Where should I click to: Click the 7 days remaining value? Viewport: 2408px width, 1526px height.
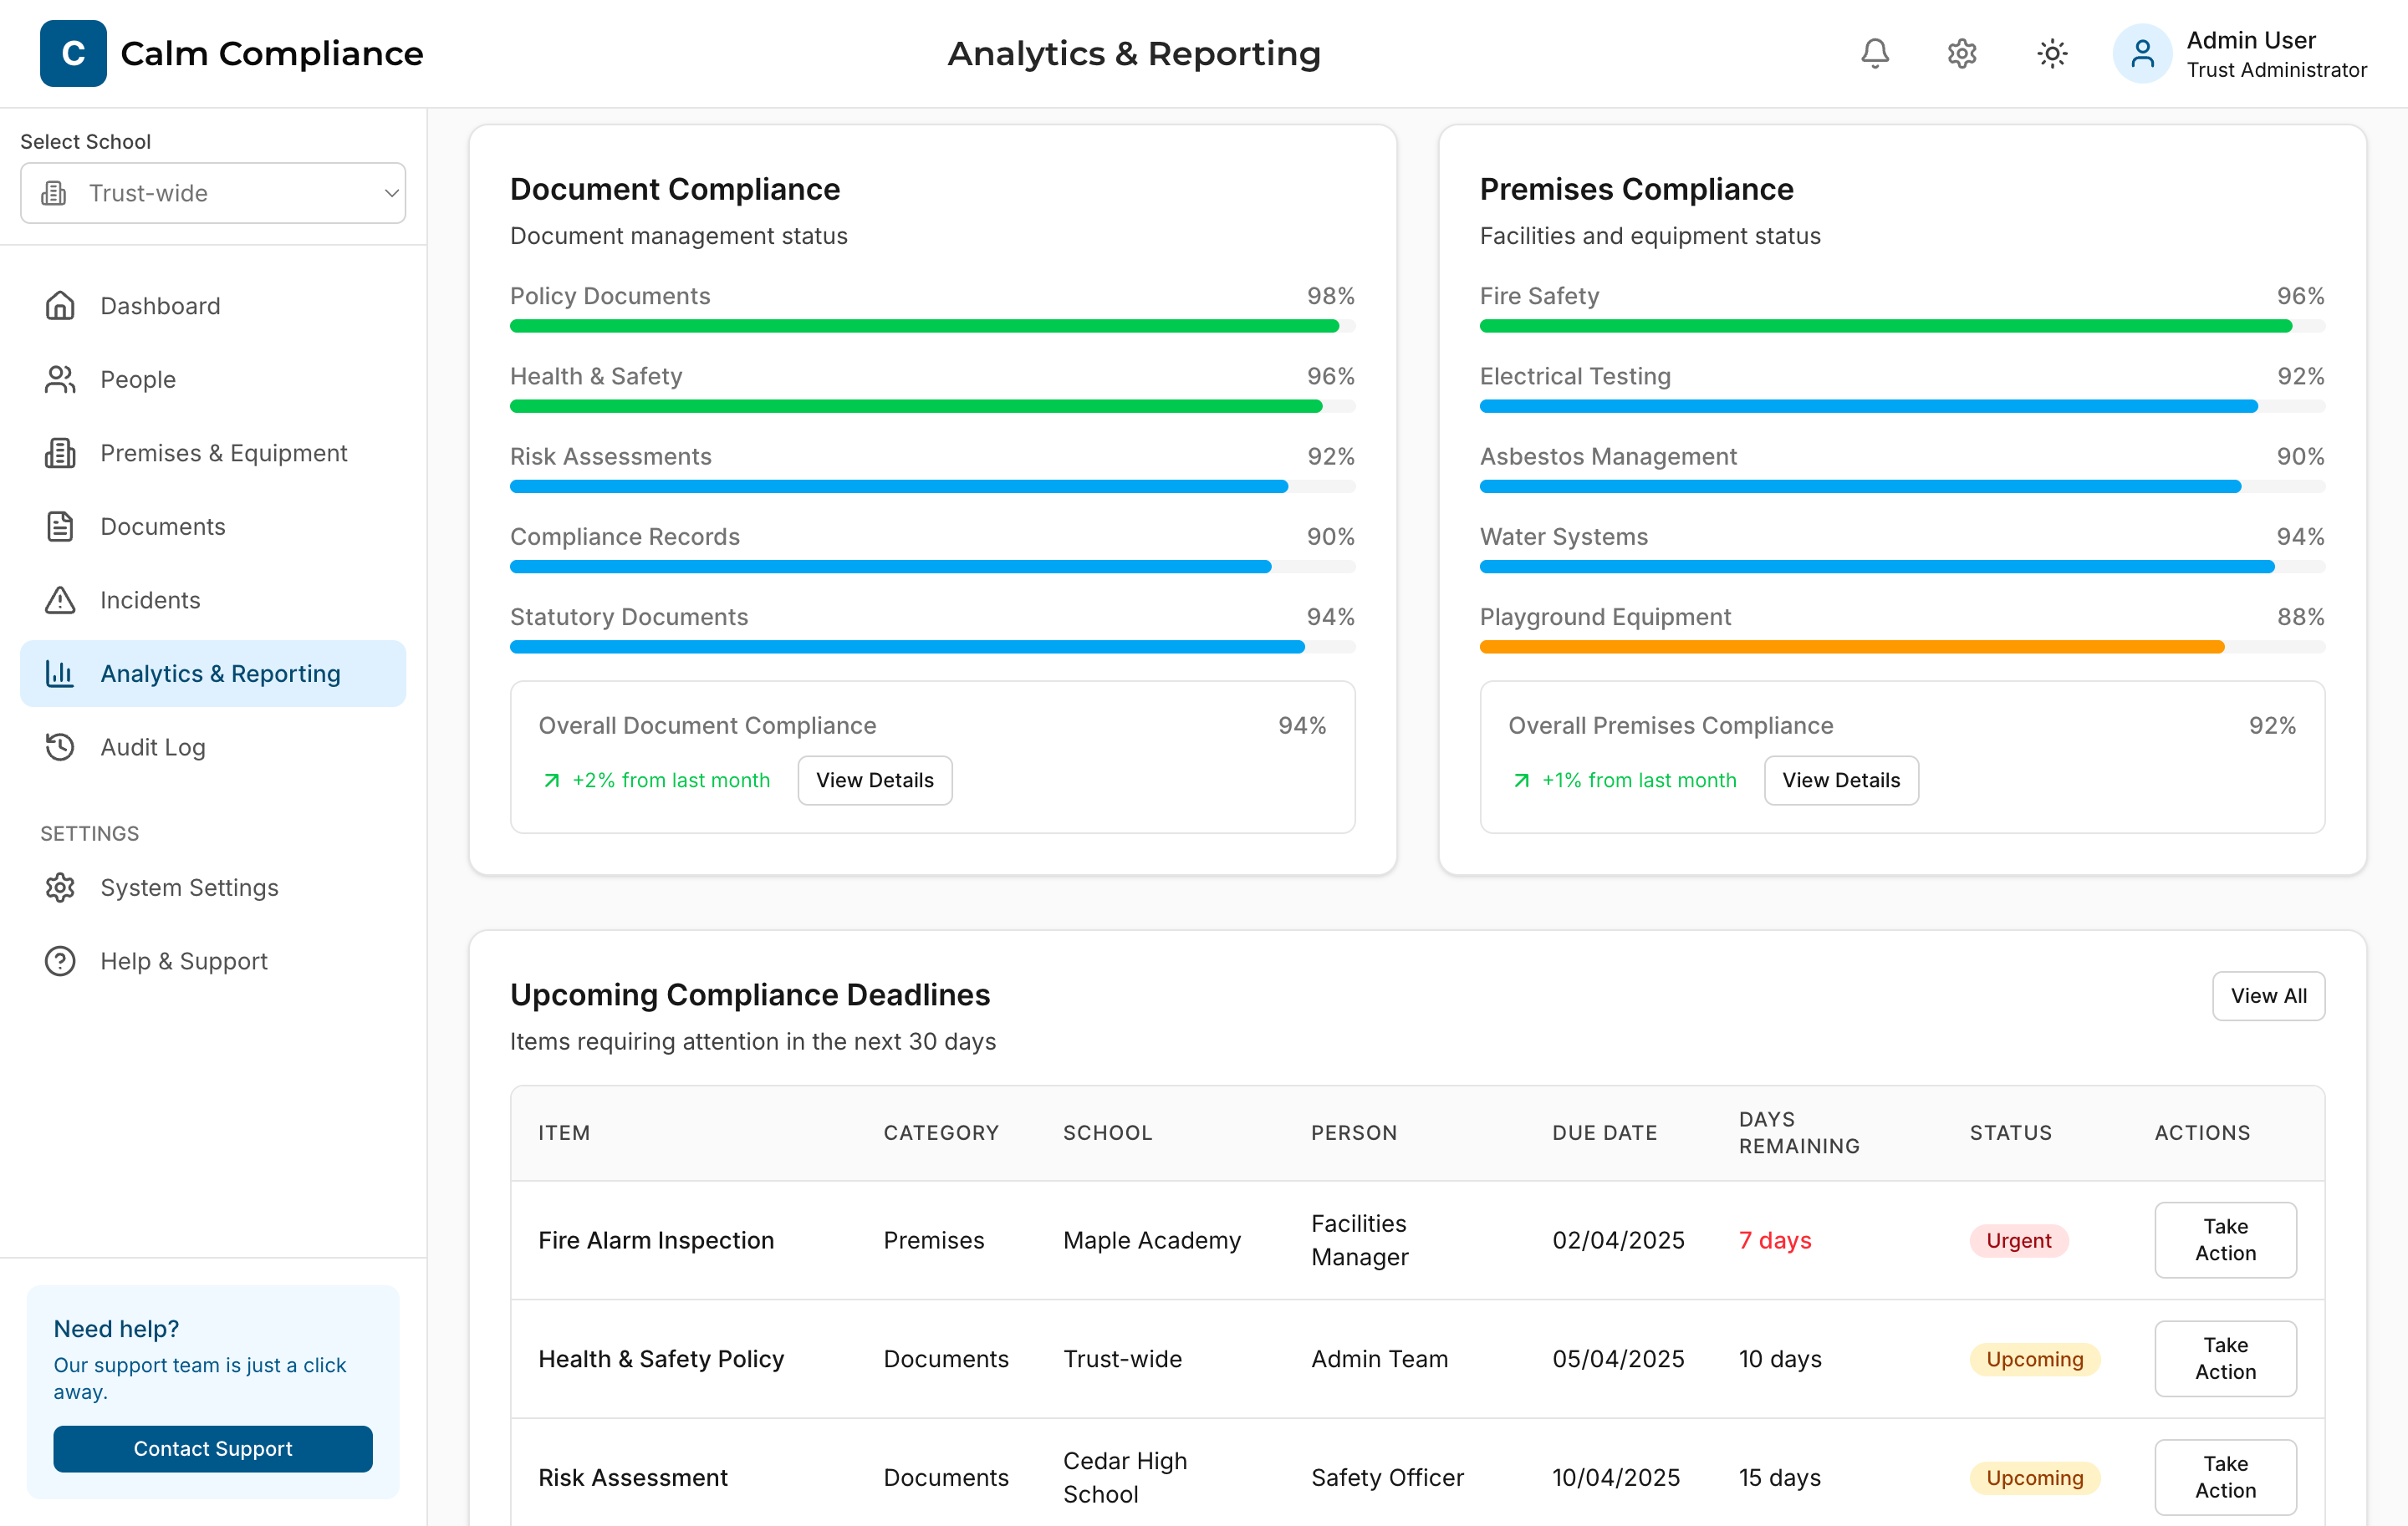click(1775, 1240)
